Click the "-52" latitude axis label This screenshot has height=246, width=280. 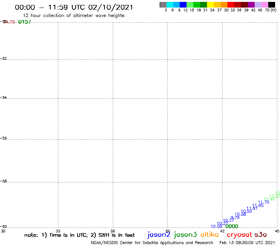(3, 59)
